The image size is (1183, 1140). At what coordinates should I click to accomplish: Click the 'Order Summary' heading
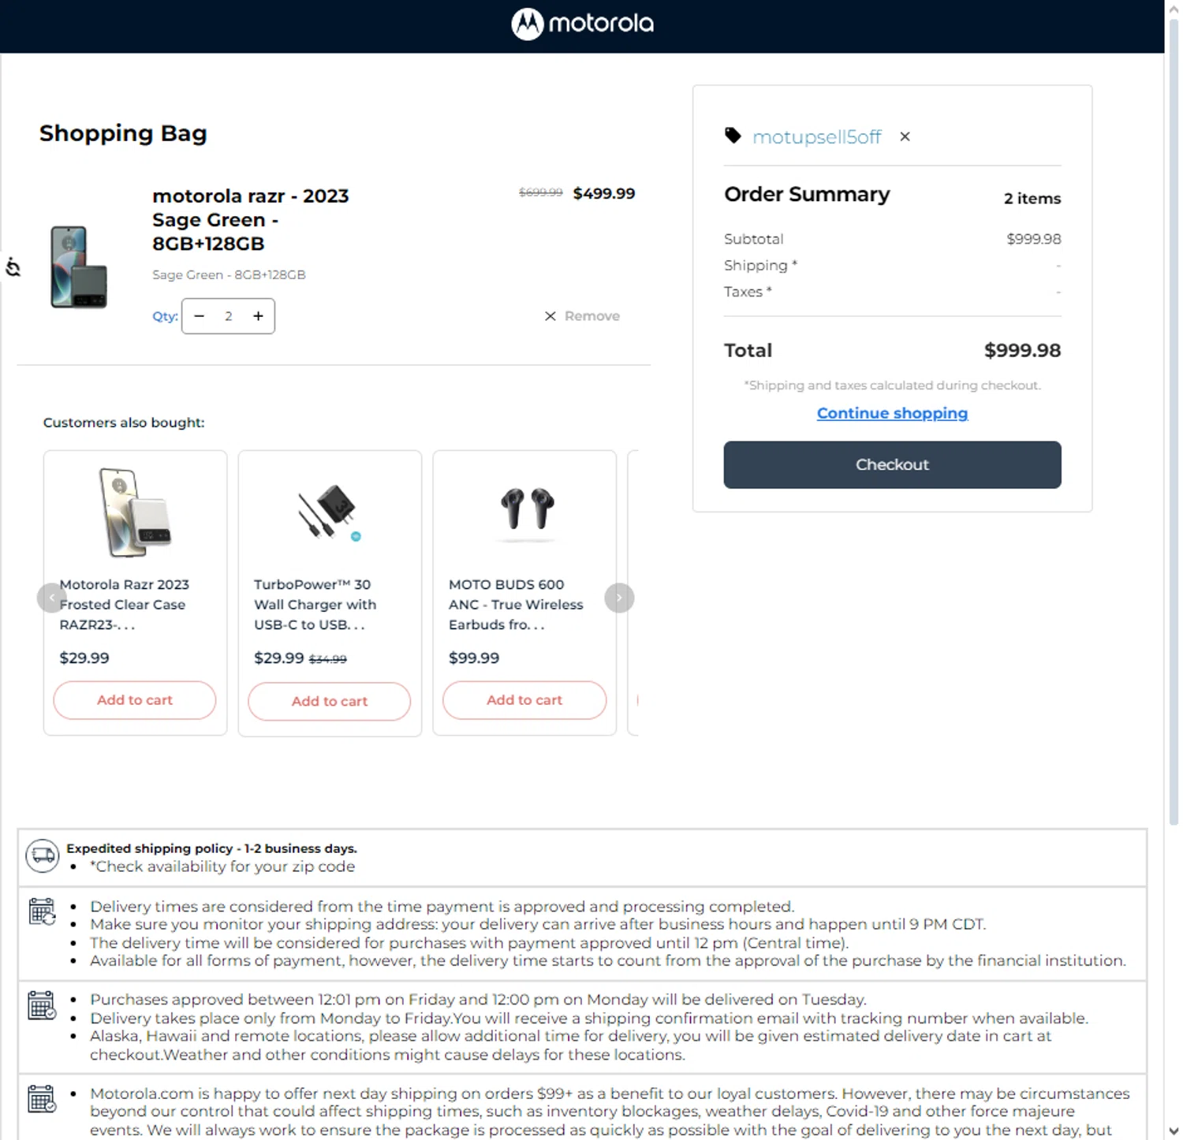[807, 194]
